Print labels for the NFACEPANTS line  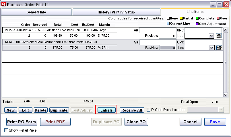tap(219, 48)
